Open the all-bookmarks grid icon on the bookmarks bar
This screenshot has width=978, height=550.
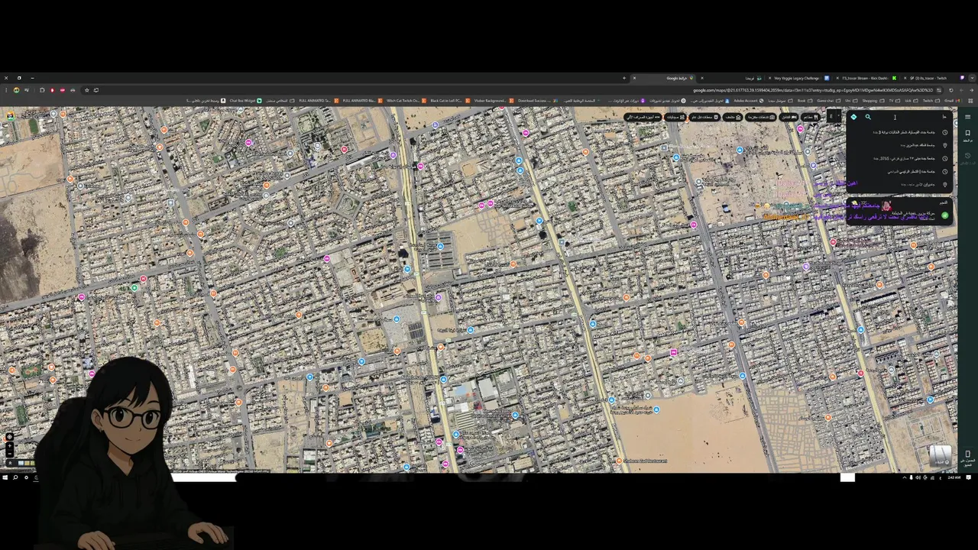pyautogui.click(x=970, y=101)
